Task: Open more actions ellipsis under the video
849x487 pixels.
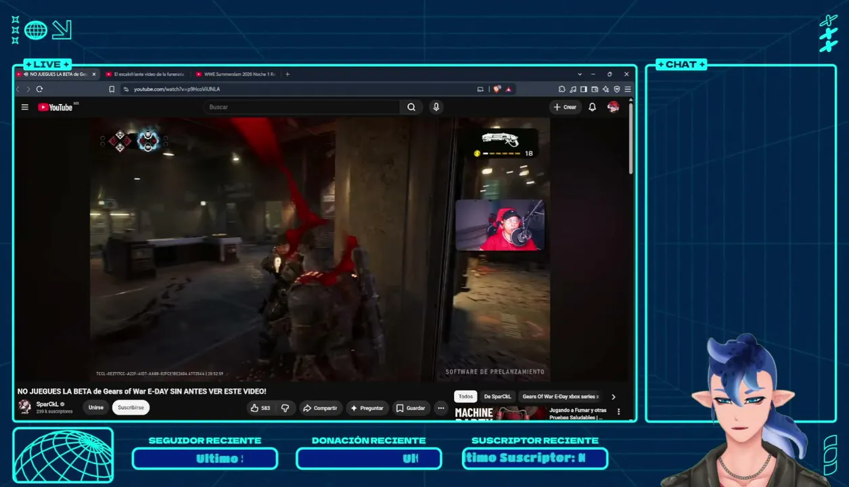Action: [441, 408]
